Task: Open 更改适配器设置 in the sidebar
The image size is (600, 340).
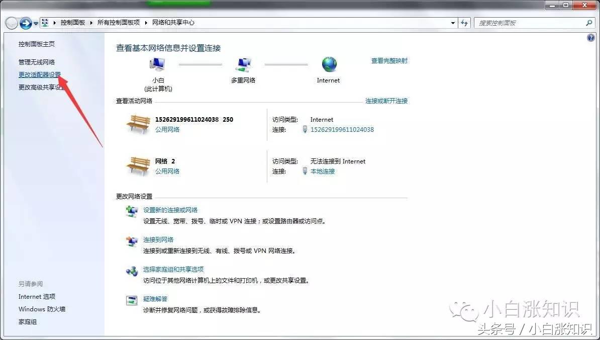Action: pyautogui.click(x=39, y=74)
